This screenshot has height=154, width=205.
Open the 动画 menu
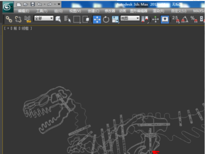123,11
